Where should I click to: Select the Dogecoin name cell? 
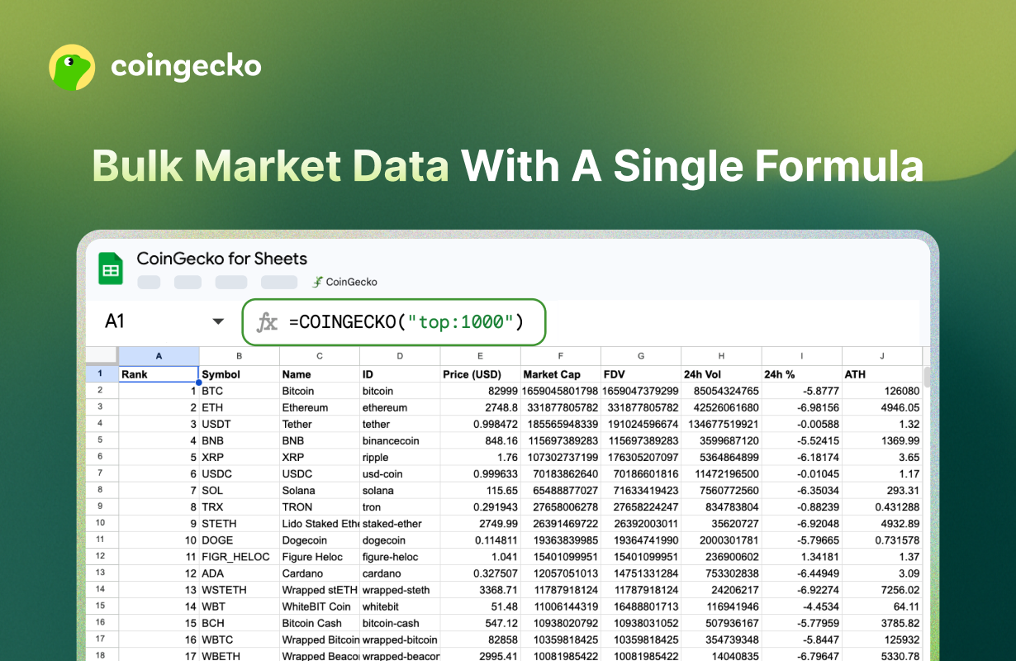pyautogui.click(x=320, y=540)
